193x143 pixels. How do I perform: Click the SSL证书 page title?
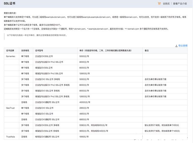pos(9,4)
